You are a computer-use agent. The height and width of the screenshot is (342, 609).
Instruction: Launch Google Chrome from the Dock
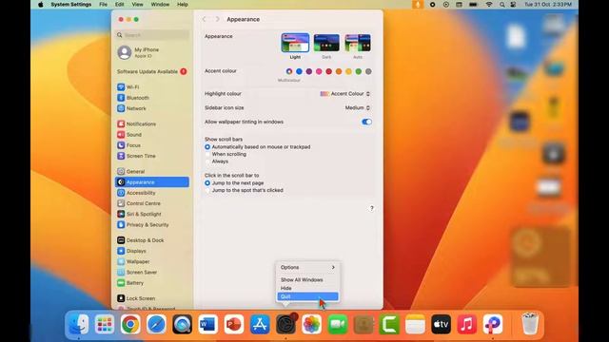point(130,324)
